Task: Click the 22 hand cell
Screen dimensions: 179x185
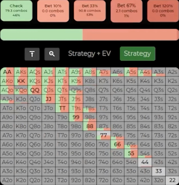Action: tap(172, 180)
